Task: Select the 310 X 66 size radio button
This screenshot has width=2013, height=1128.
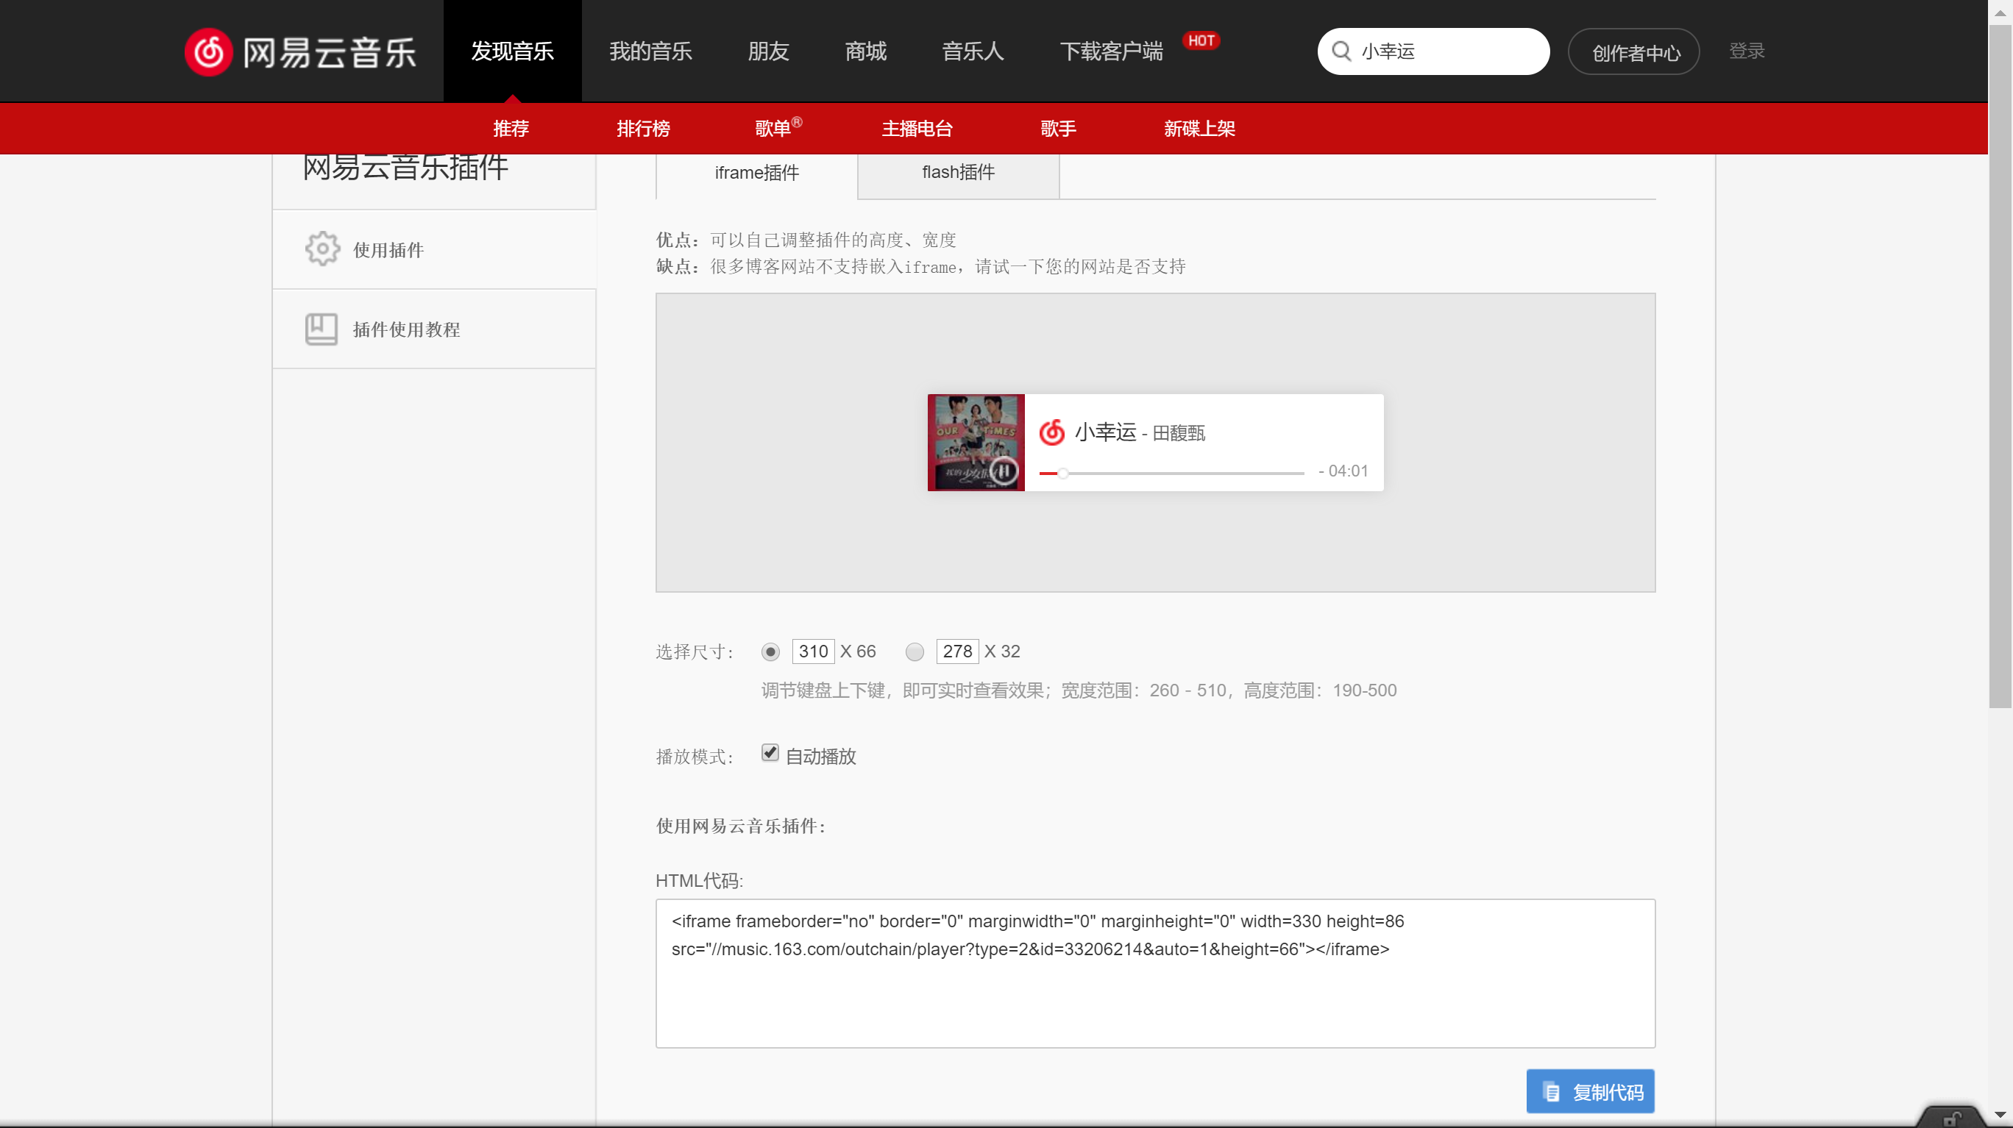Action: point(770,652)
